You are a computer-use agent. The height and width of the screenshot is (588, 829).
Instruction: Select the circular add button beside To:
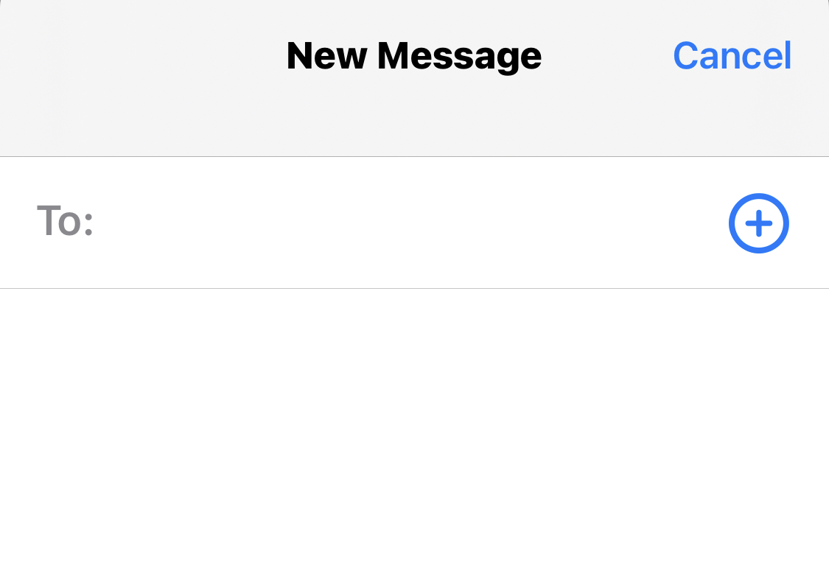[759, 223]
